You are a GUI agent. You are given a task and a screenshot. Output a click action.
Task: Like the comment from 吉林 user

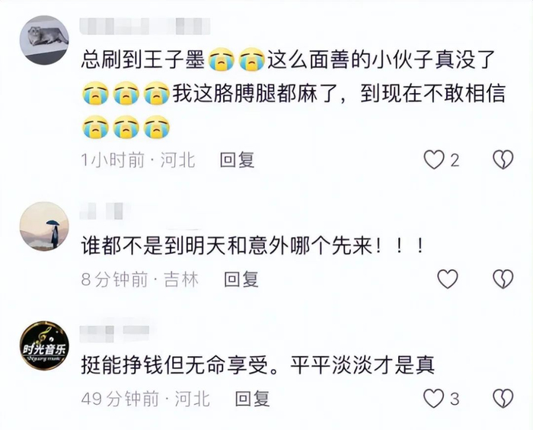tap(448, 279)
